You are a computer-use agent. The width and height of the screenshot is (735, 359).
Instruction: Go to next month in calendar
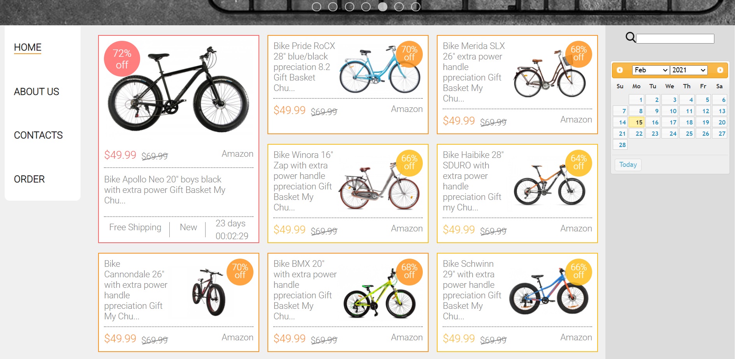pyautogui.click(x=720, y=70)
